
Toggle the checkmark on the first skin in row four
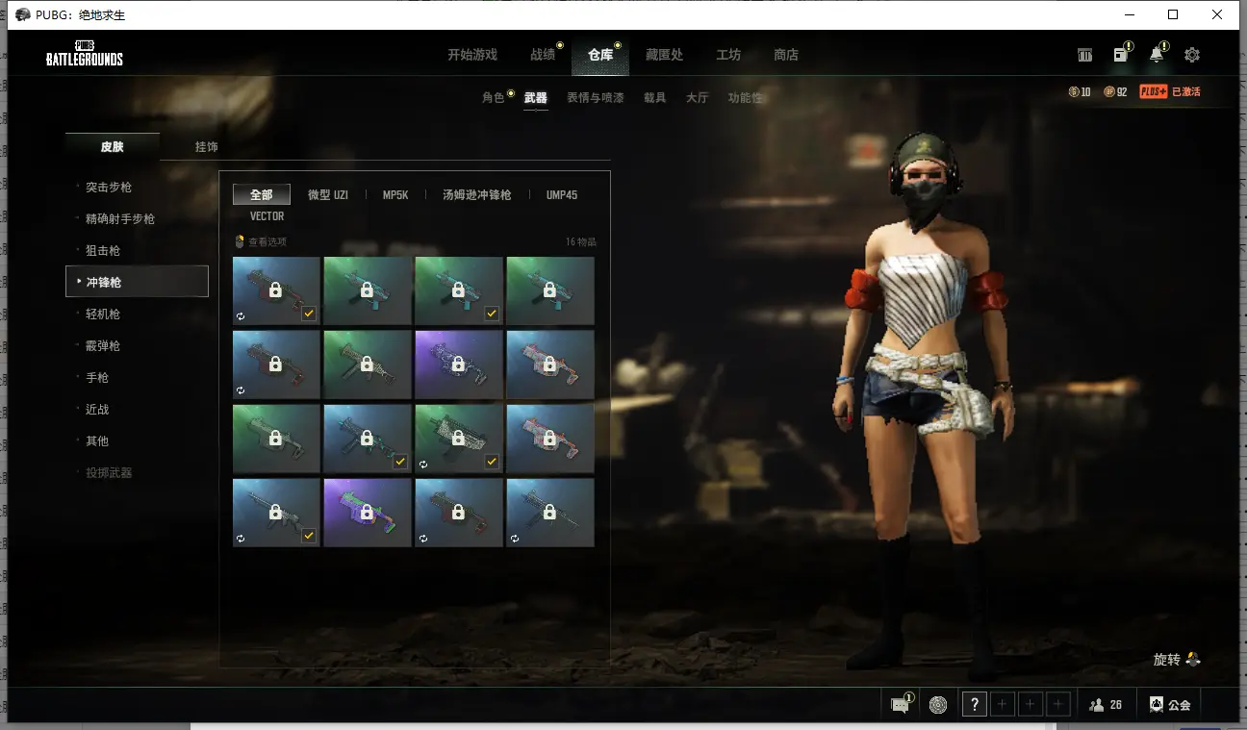[309, 536]
